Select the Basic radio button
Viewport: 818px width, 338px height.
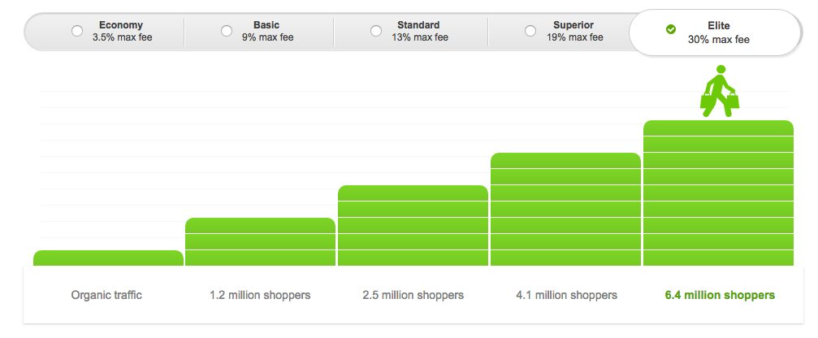227,31
